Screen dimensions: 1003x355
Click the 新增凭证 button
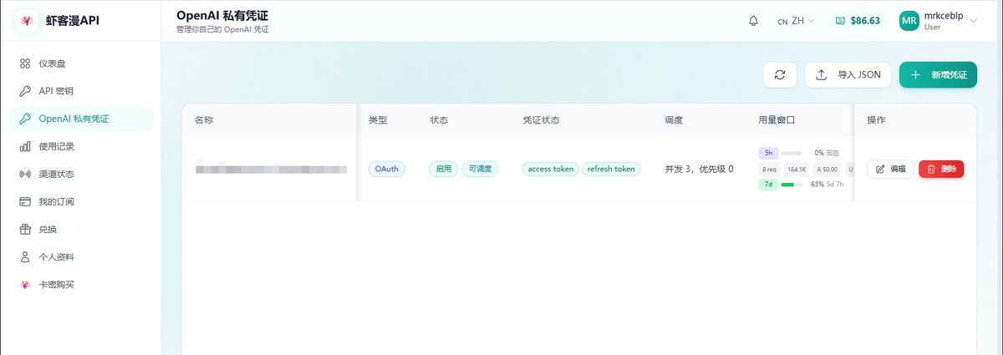[938, 74]
